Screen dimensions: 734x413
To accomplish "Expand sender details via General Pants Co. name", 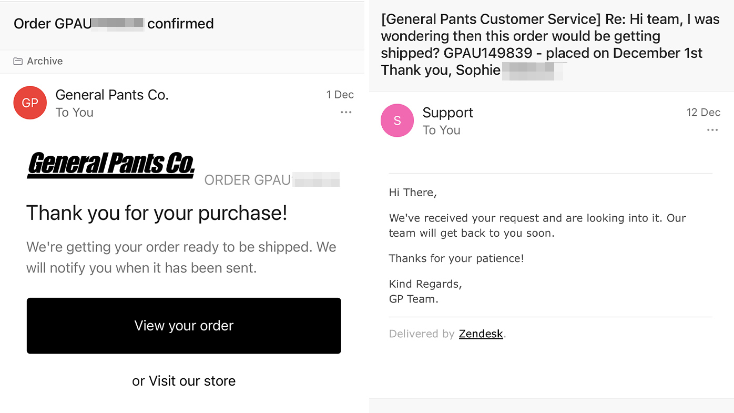I will pyautogui.click(x=111, y=95).
